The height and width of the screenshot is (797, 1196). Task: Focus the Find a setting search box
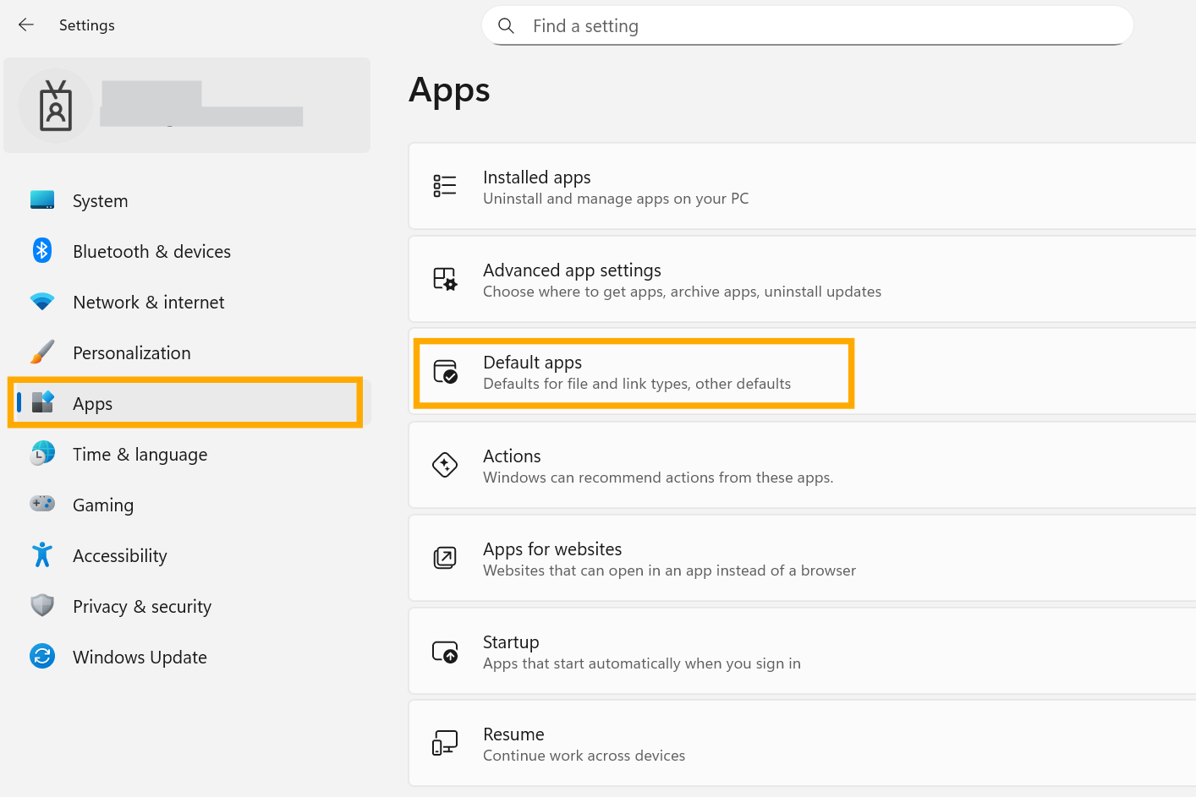(807, 26)
